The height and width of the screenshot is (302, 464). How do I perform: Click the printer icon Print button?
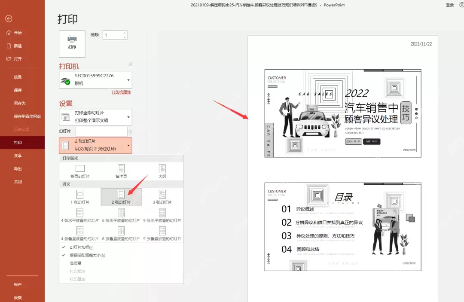tap(72, 43)
